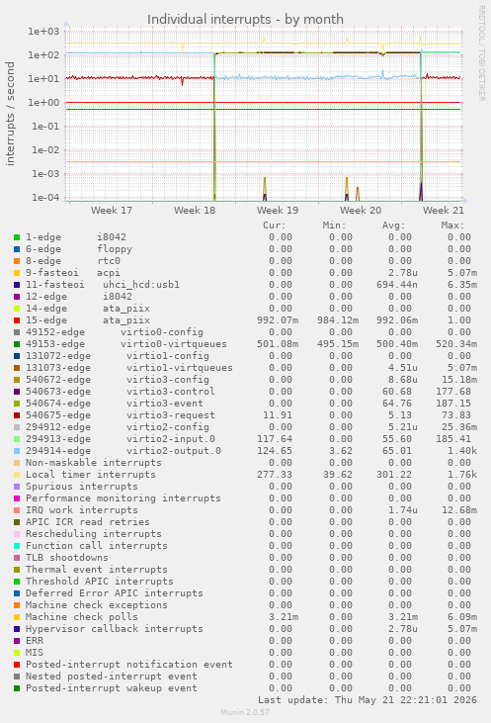This screenshot has width=491, height=723.
Task: Click the magenta Performance monitoring interrupts swatch
Action: [x=17, y=498]
